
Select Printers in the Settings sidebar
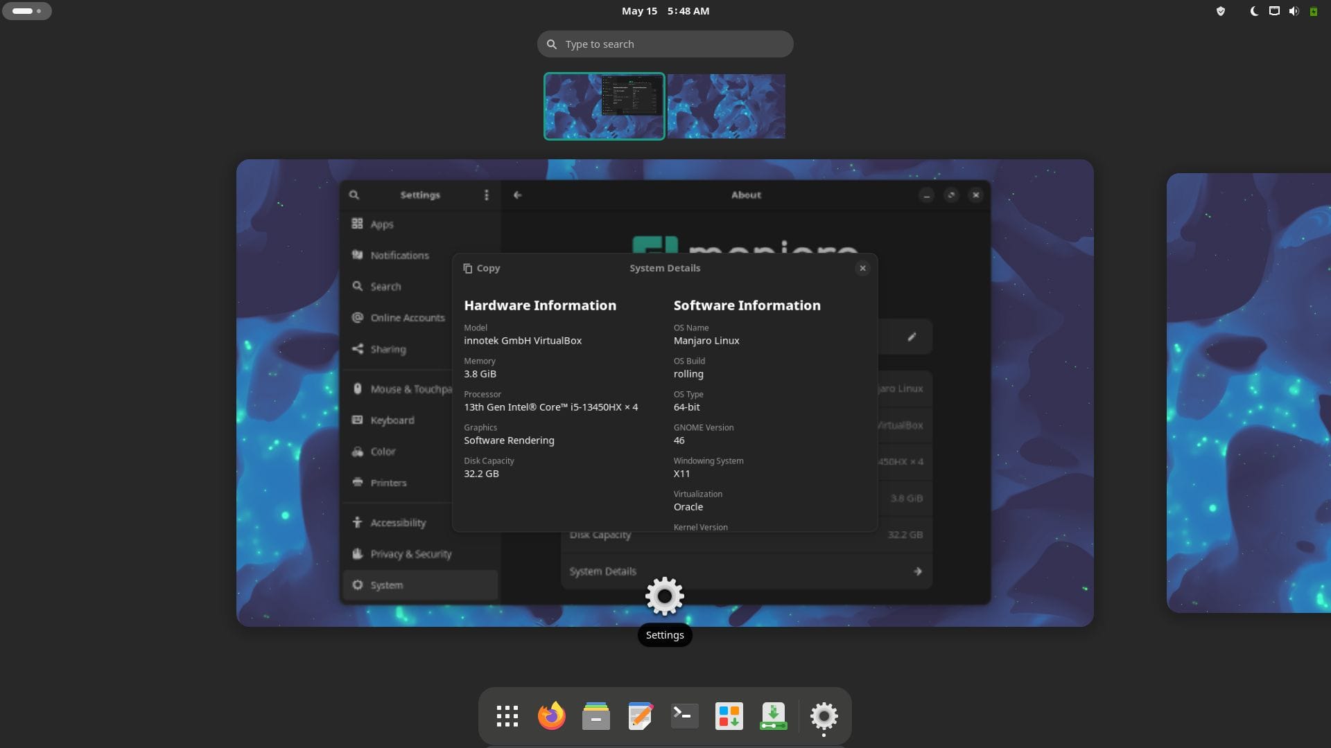(388, 483)
